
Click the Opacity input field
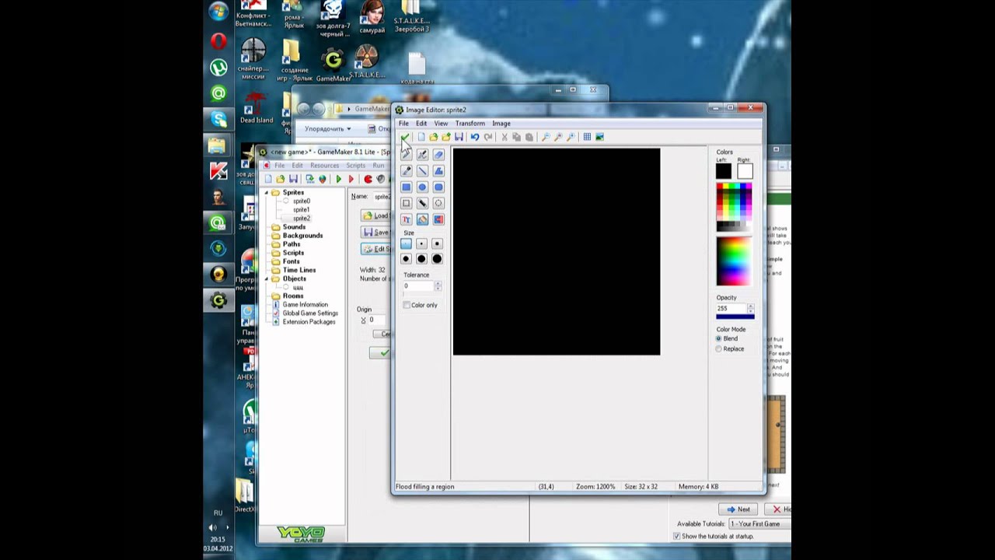(x=731, y=309)
